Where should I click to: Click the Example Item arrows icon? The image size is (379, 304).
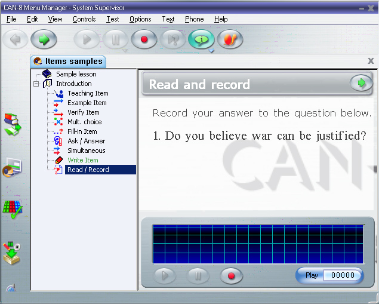pyautogui.click(x=58, y=103)
